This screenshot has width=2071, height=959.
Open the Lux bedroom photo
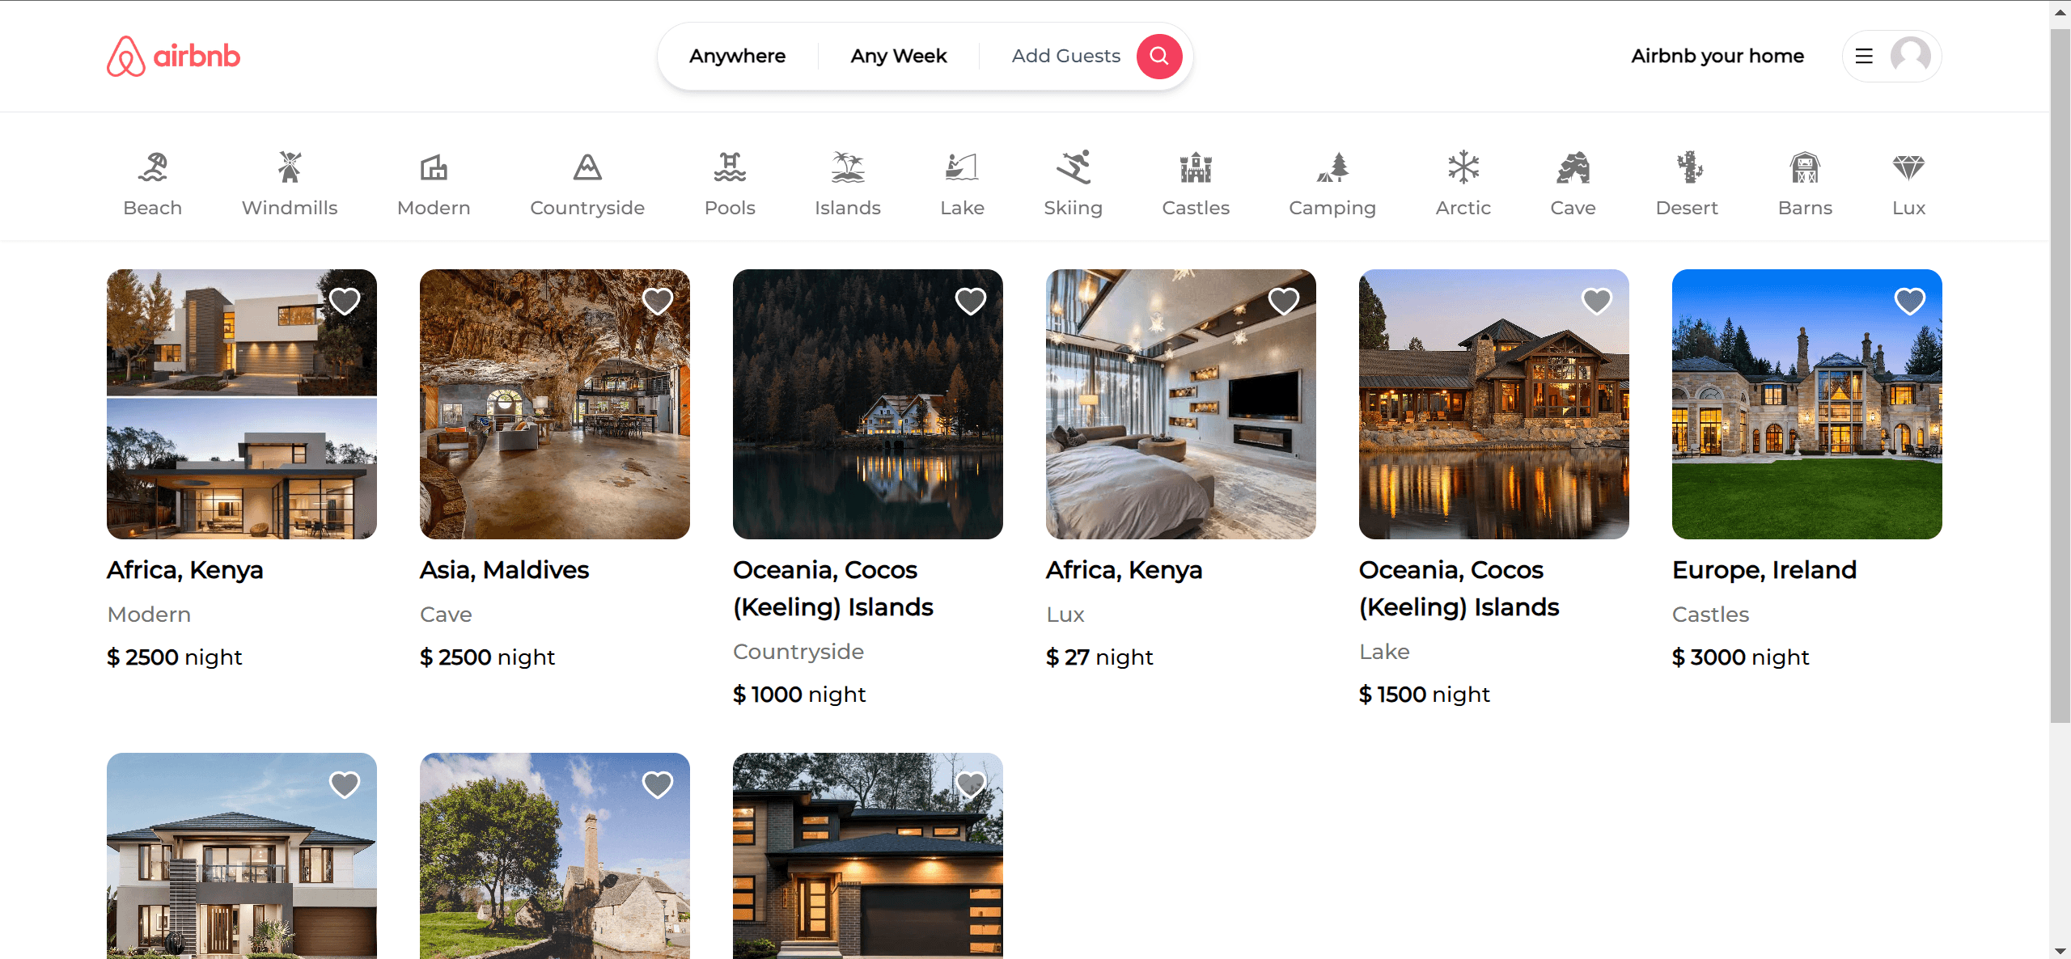(1181, 404)
